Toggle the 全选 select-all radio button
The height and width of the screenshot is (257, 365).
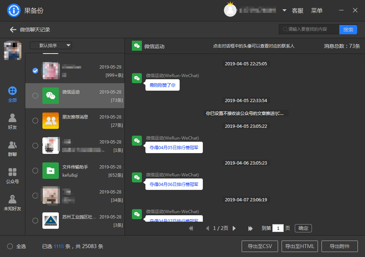coord(10,246)
